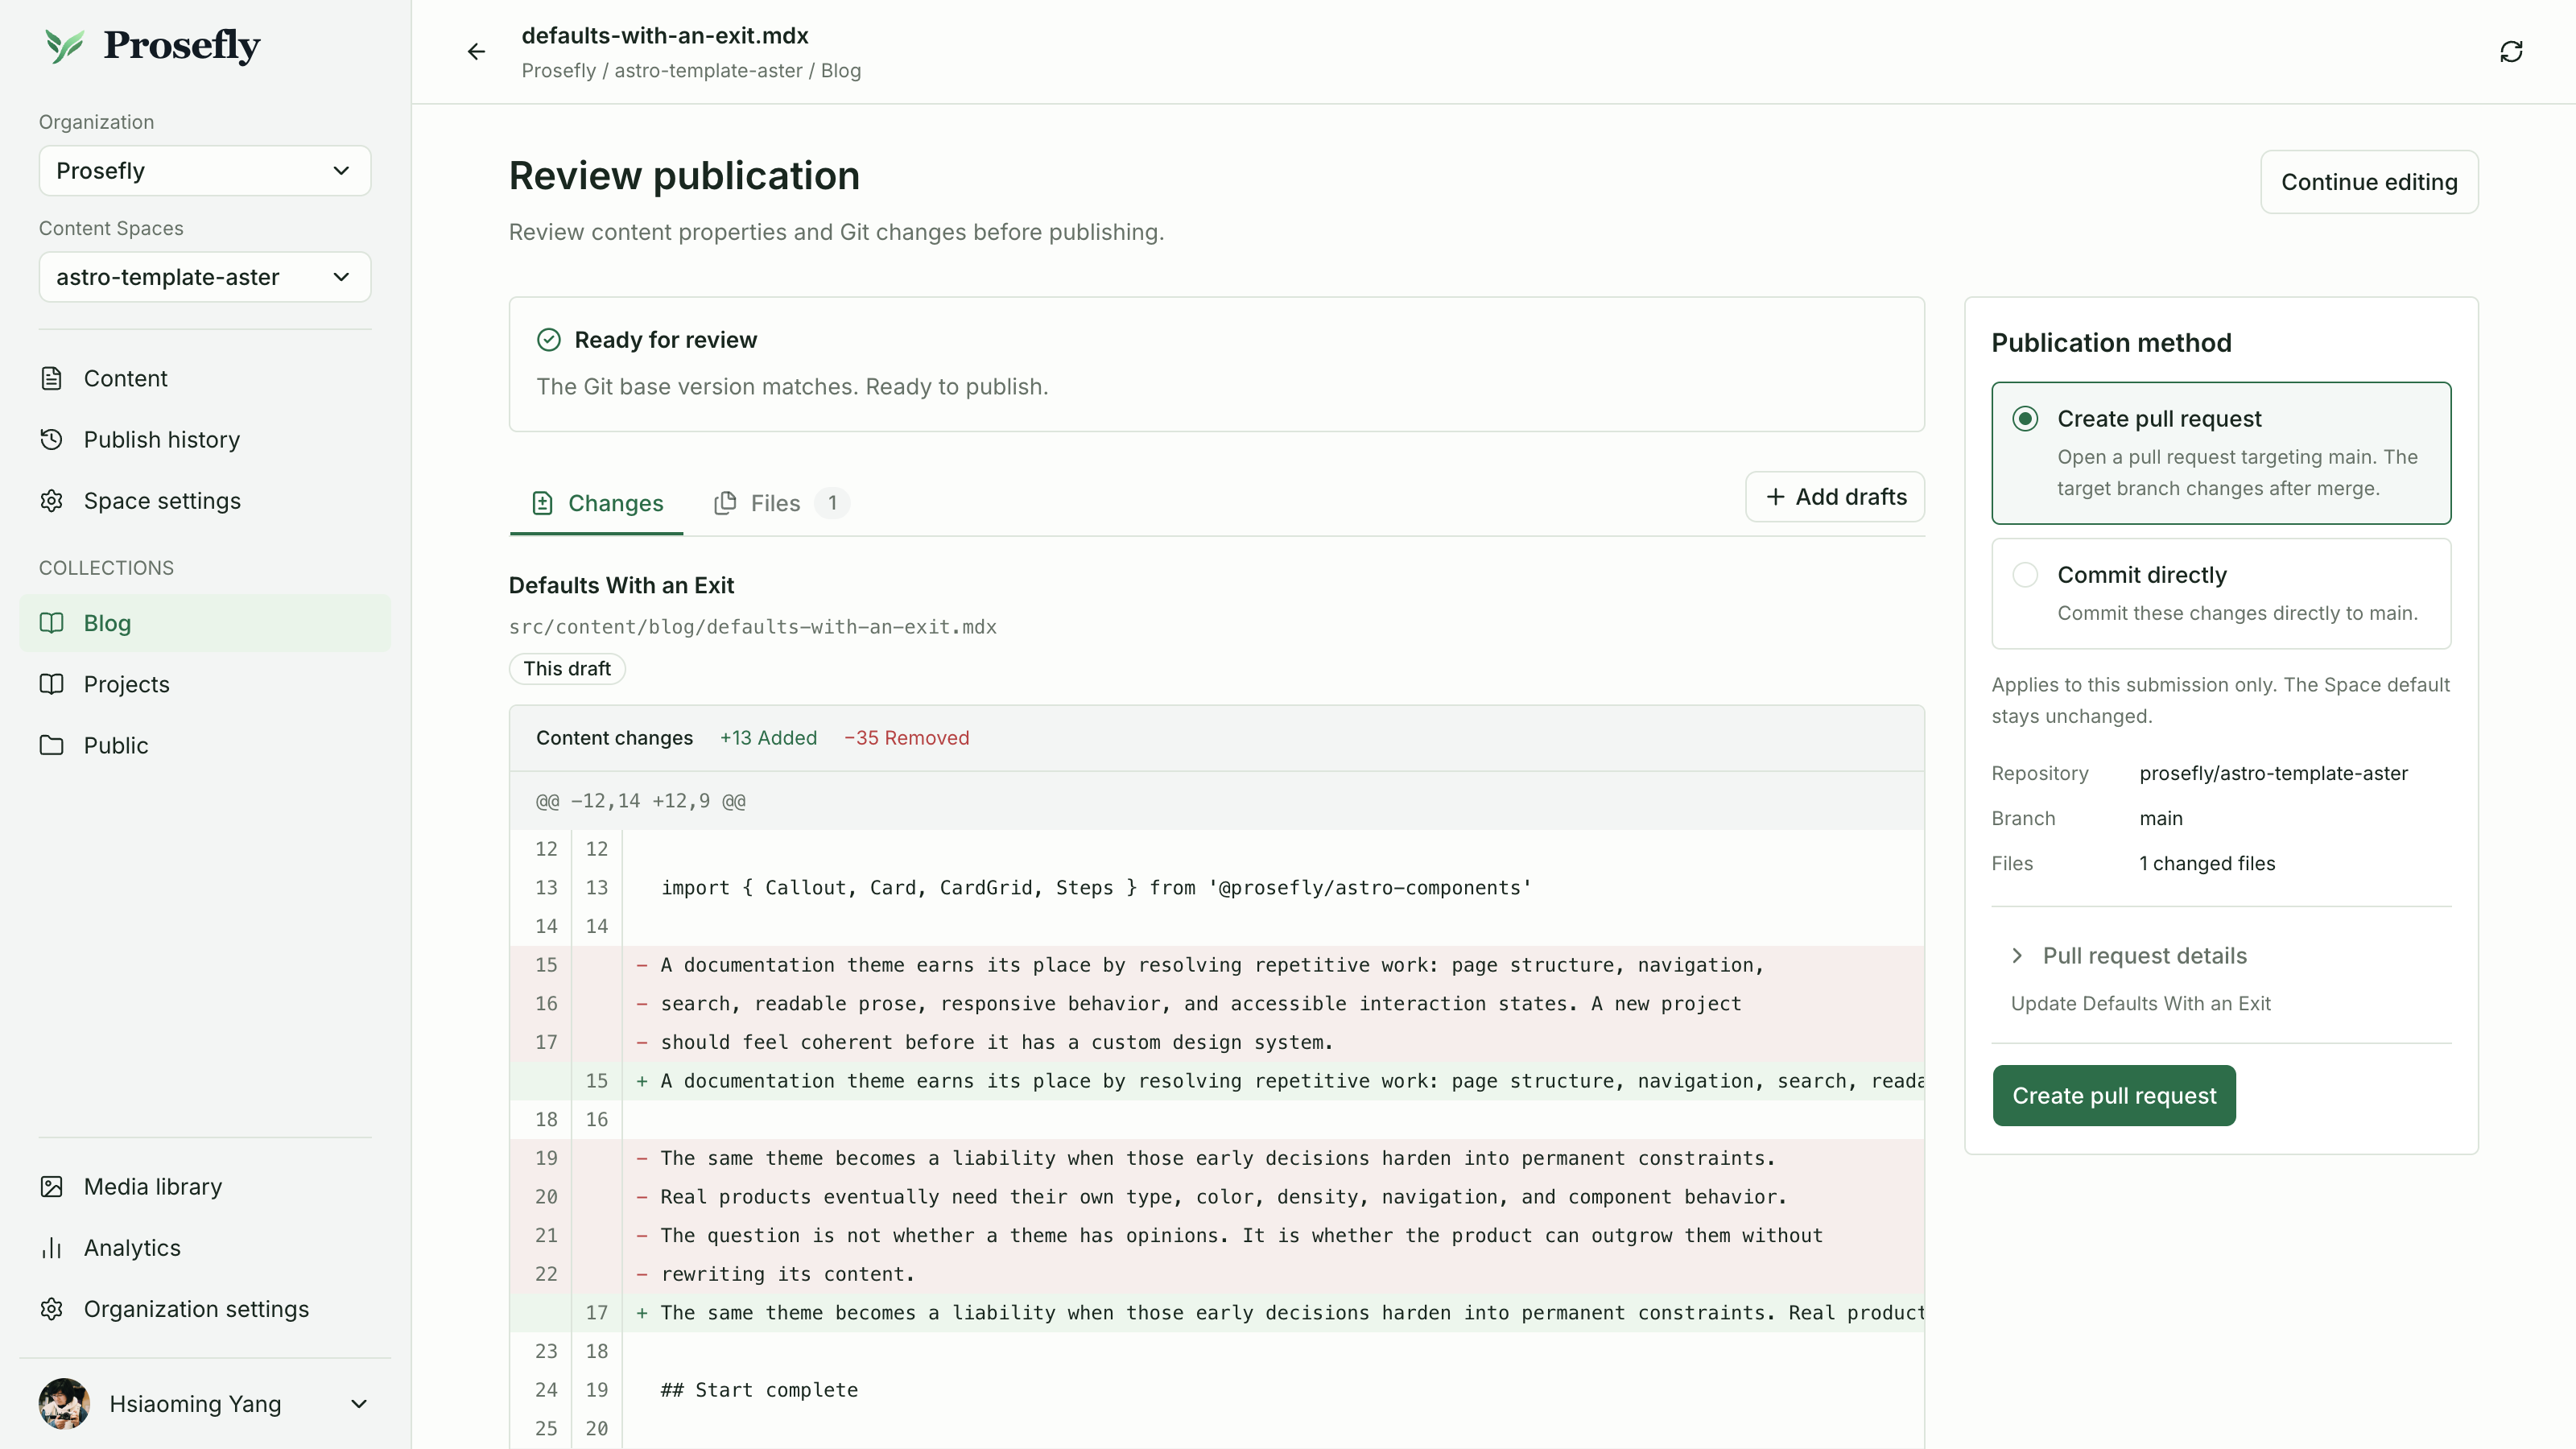Image resolution: width=2576 pixels, height=1449 pixels.
Task: Click the Space settings gear icon
Action: pyautogui.click(x=52, y=500)
